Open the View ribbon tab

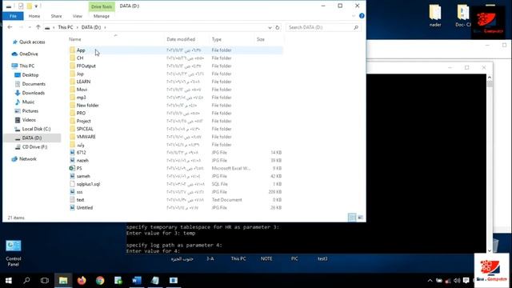(78, 16)
